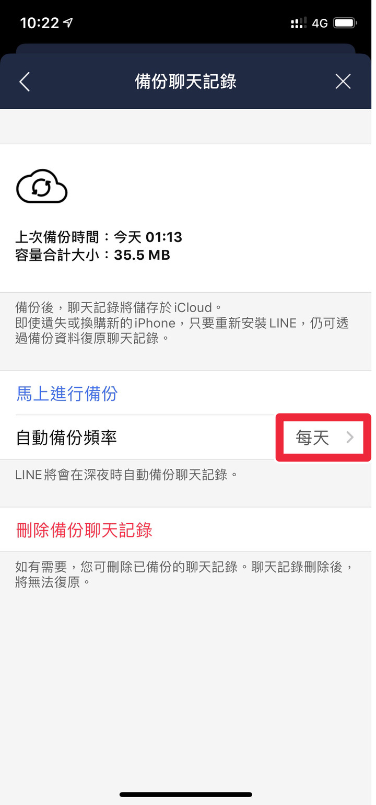Image resolution: width=376 pixels, height=805 pixels.
Task: Tap the location arrow beside the clock
Action: coord(68,22)
